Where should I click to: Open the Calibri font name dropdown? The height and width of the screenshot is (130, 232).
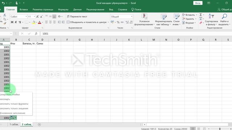click(x=26, y=17)
